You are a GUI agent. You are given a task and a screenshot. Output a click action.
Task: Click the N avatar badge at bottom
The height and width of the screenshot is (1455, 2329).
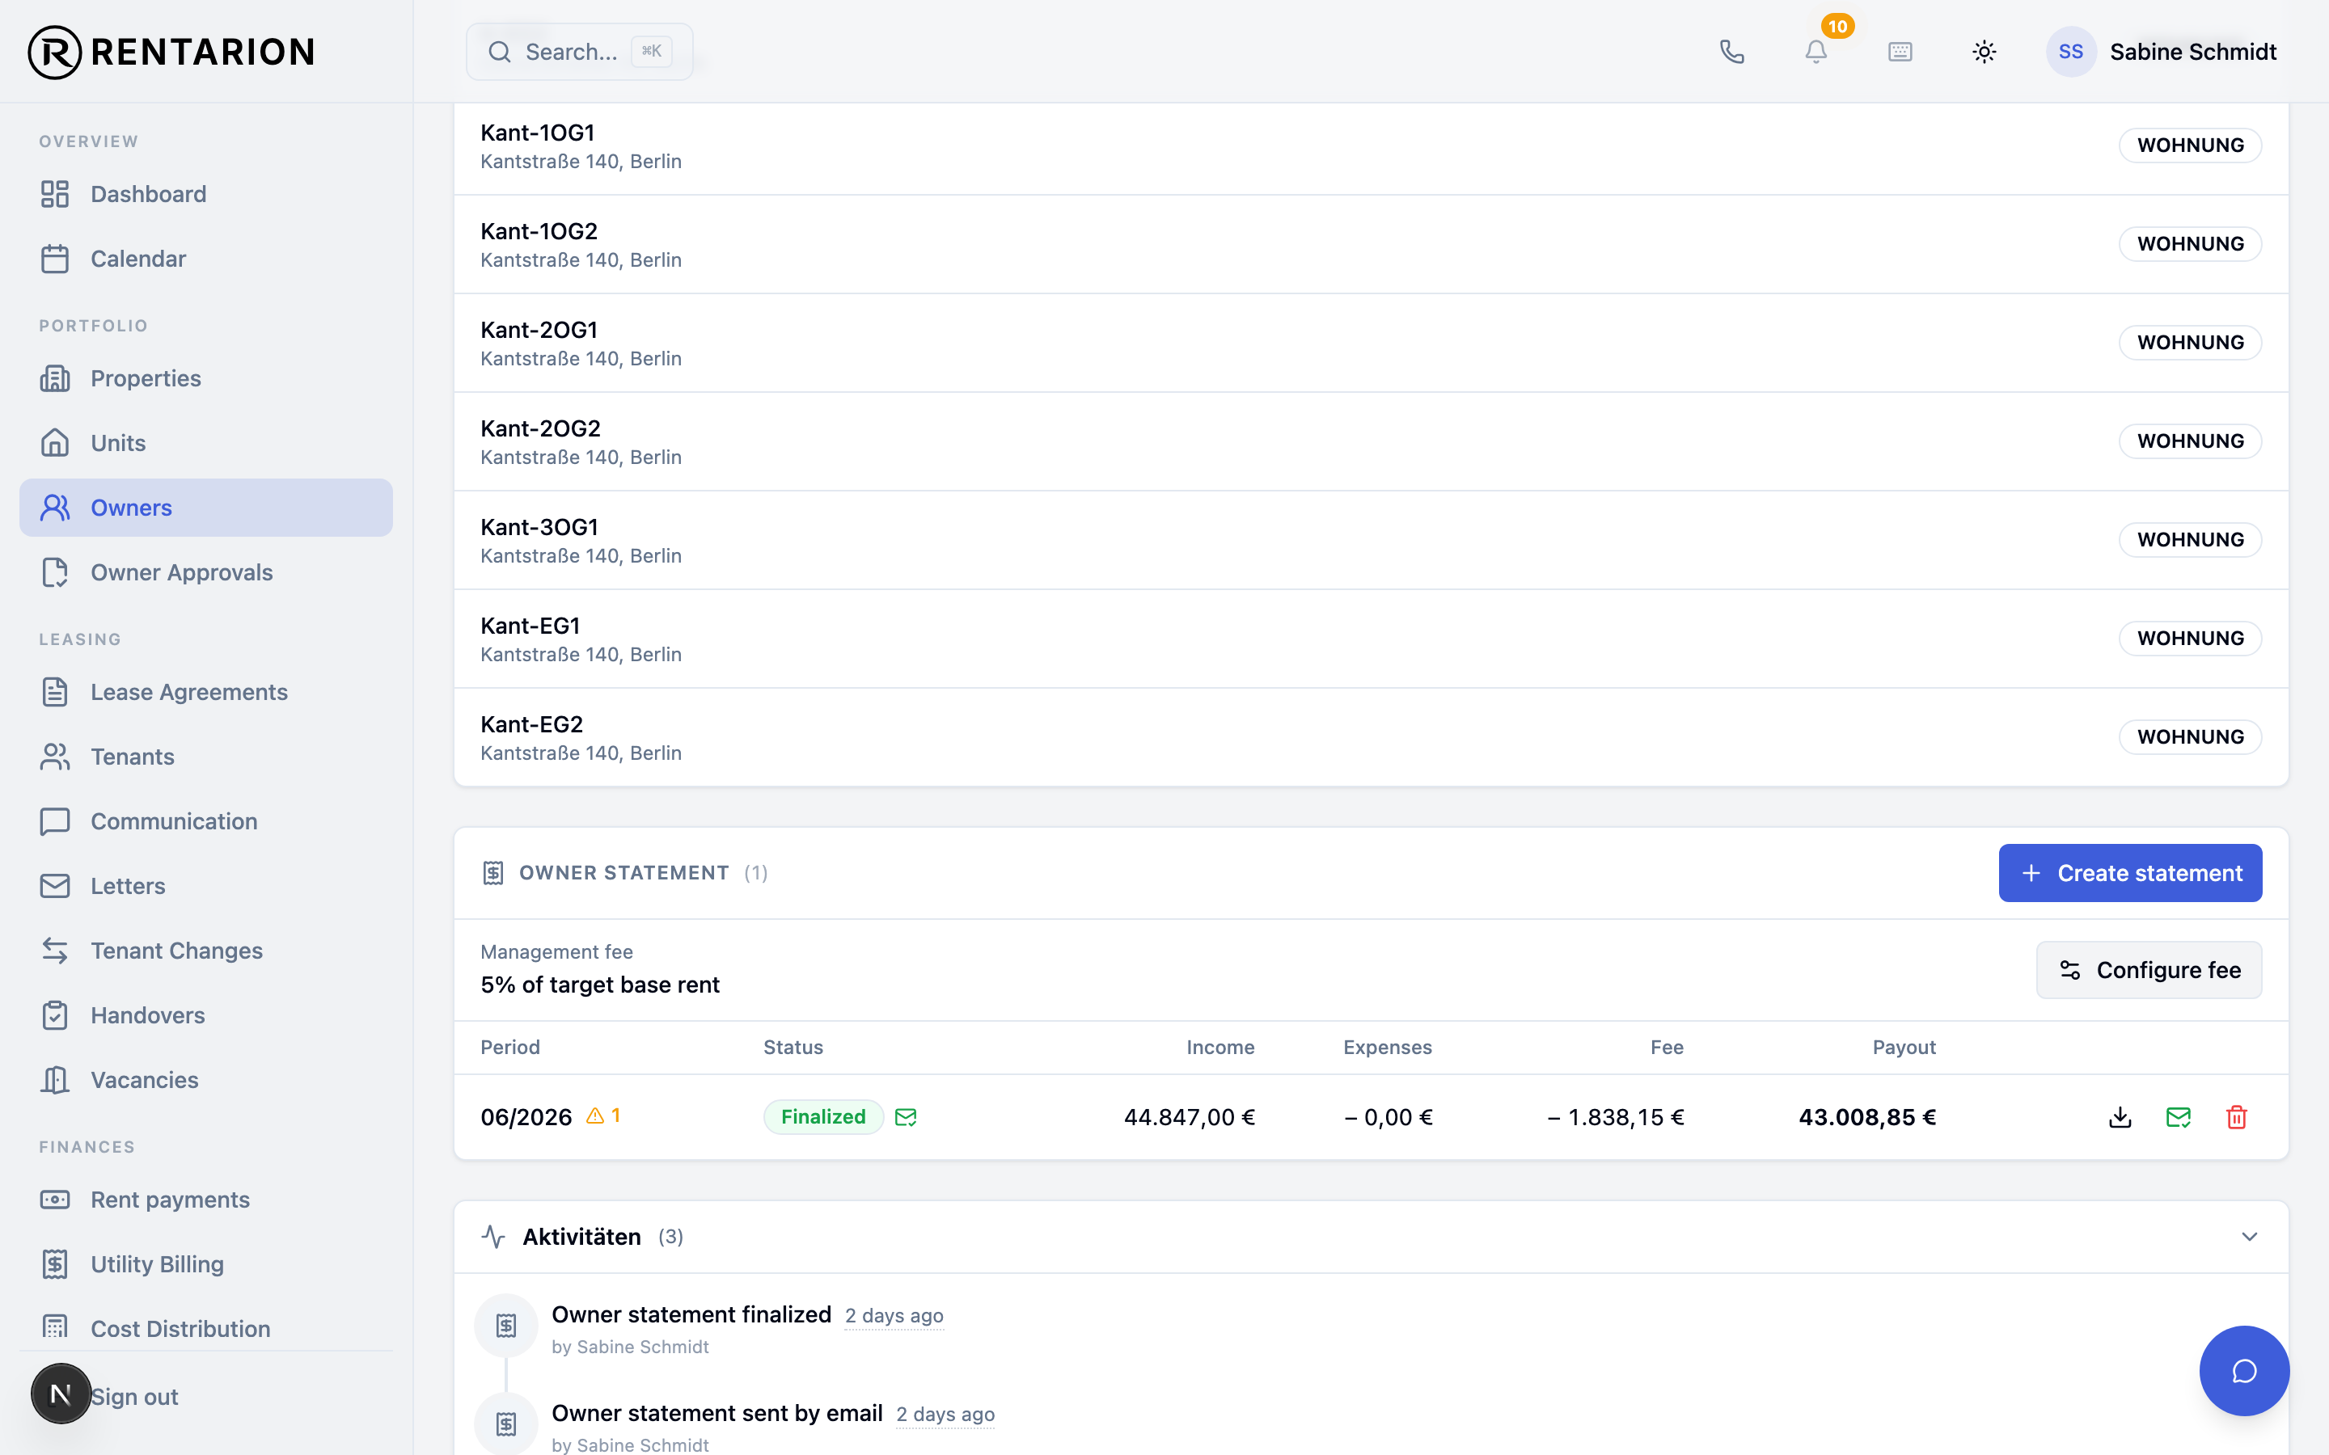61,1393
